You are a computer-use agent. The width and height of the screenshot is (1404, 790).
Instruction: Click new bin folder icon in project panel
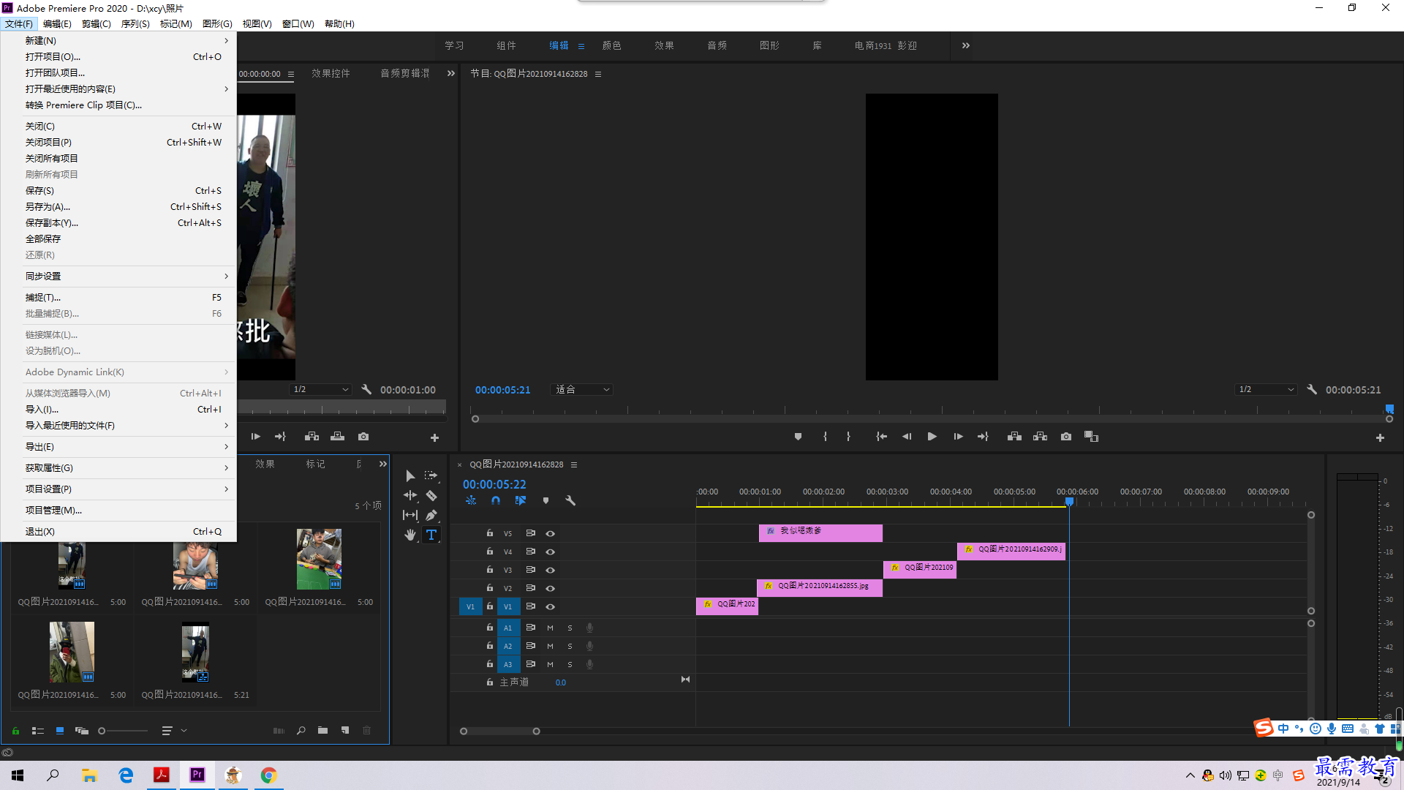coord(322,730)
